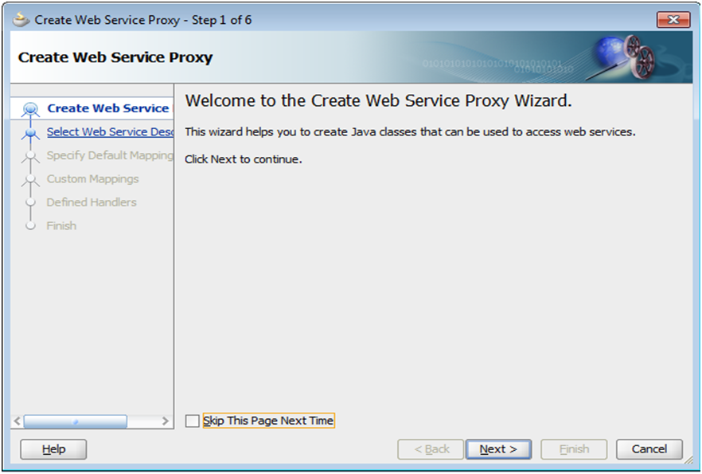Open the Select Web Service Description step link
This screenshot has width=702, height=474.
[109, 132]
